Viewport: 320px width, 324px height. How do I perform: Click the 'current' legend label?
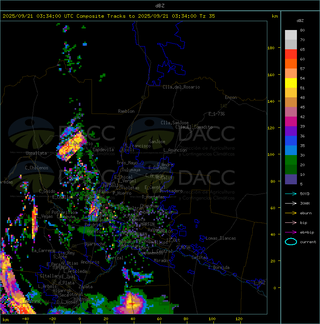point(308,242)
